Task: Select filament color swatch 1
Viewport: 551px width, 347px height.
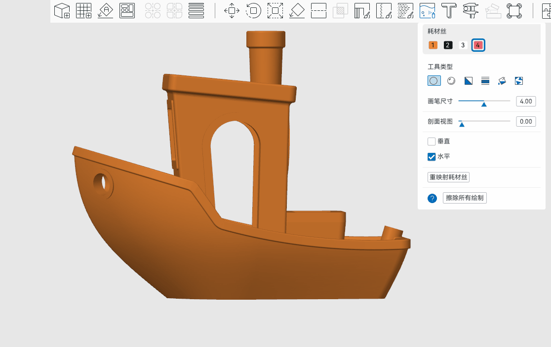Action: (433, 45)
